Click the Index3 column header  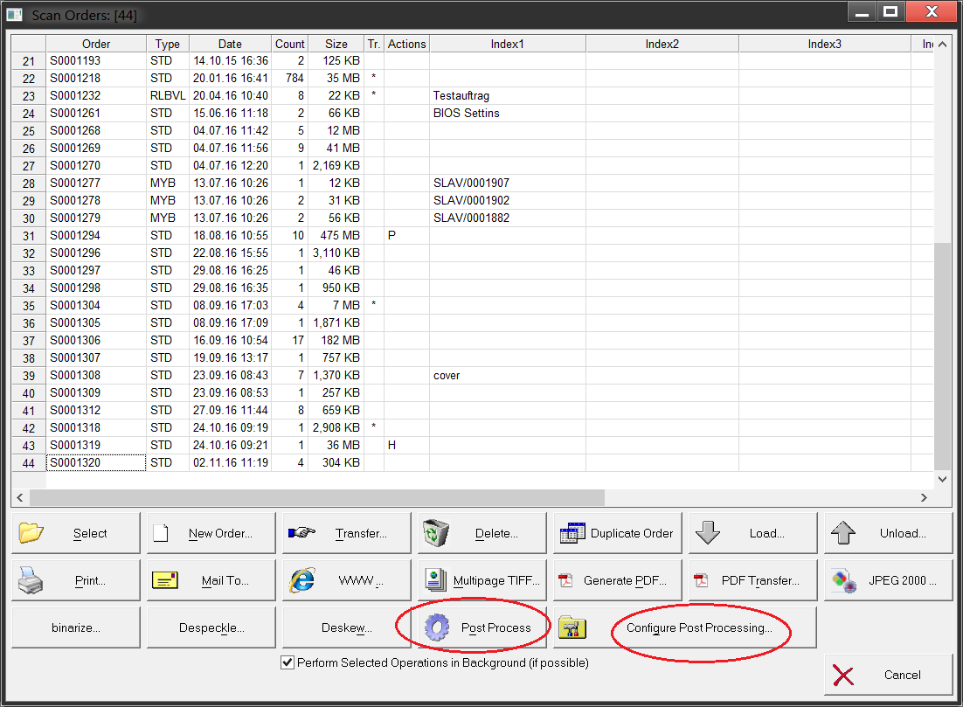(x=824, y=44)
